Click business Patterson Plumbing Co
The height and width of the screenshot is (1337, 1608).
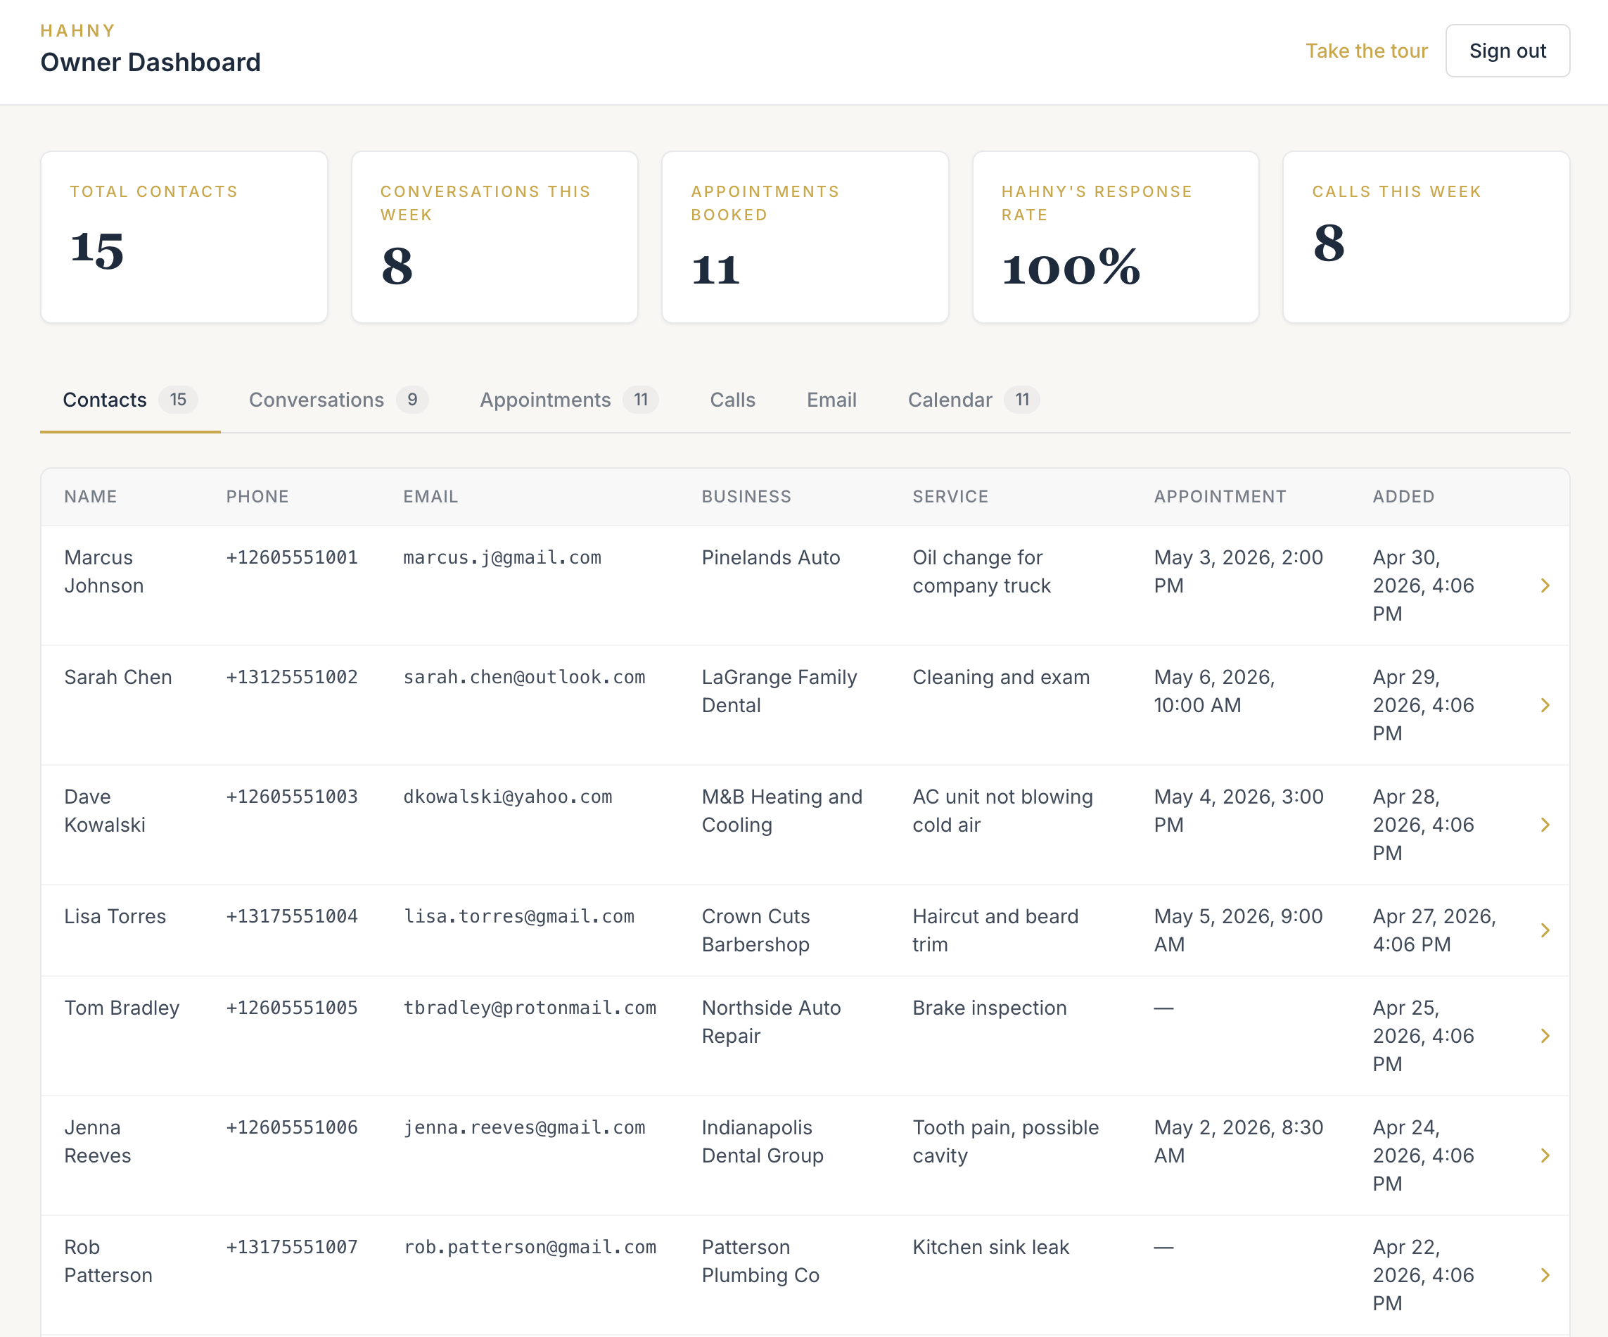pyautogui.click(x=760, y=1261)
